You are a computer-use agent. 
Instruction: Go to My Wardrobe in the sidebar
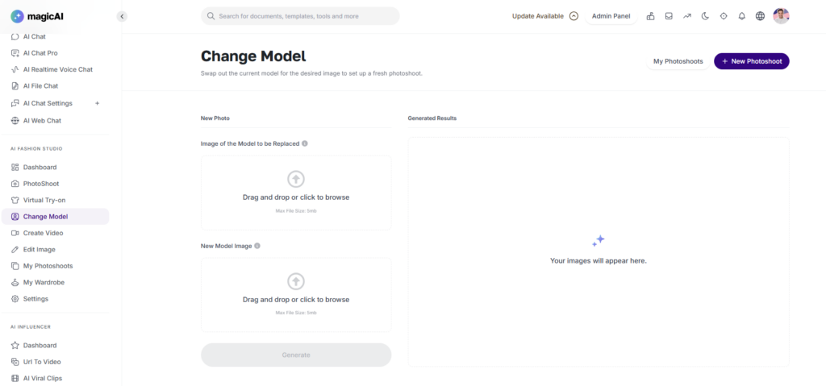42,282
